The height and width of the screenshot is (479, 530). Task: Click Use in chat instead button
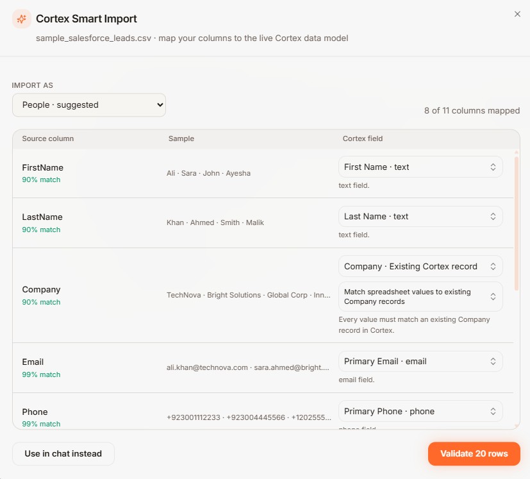(x=63, y=453)
